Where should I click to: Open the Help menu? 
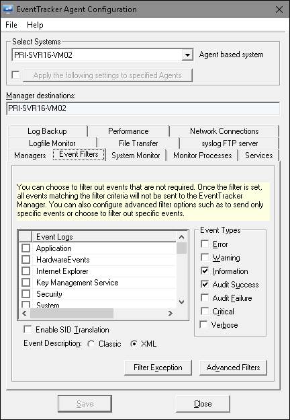[x=35, y=25]
